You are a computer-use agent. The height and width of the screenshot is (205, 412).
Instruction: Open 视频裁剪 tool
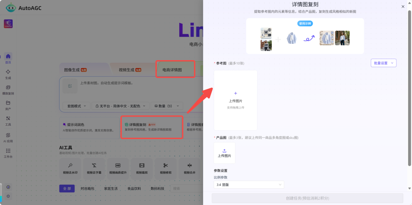(x=142, y=168)
